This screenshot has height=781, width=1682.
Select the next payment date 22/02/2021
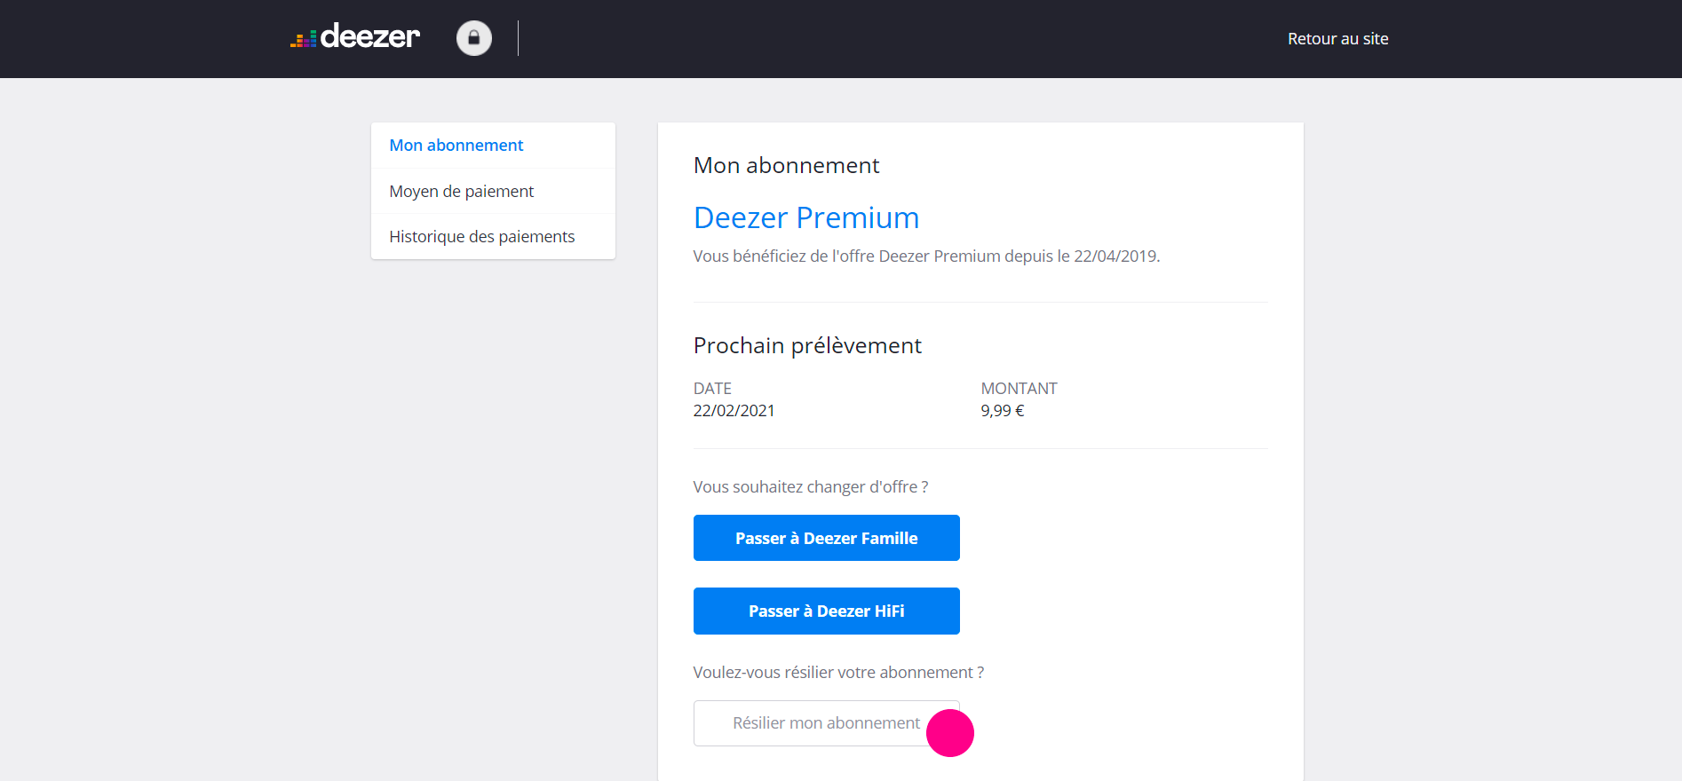(x=734, y=411)
